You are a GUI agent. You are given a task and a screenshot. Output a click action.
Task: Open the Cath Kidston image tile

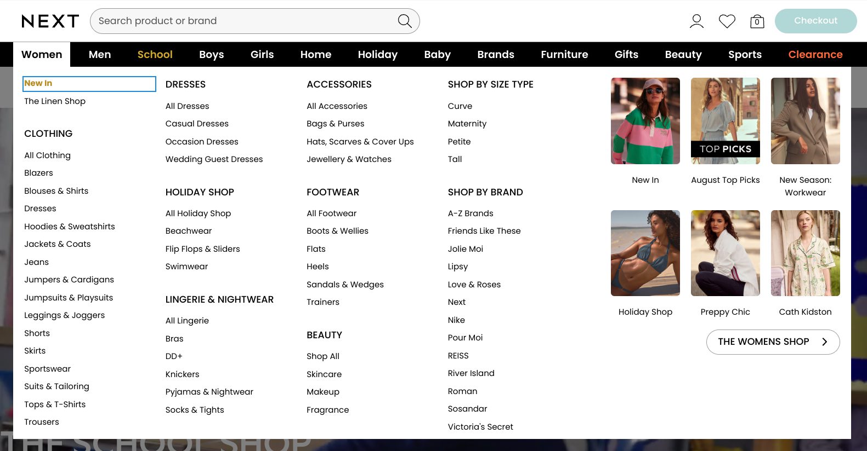805,253
